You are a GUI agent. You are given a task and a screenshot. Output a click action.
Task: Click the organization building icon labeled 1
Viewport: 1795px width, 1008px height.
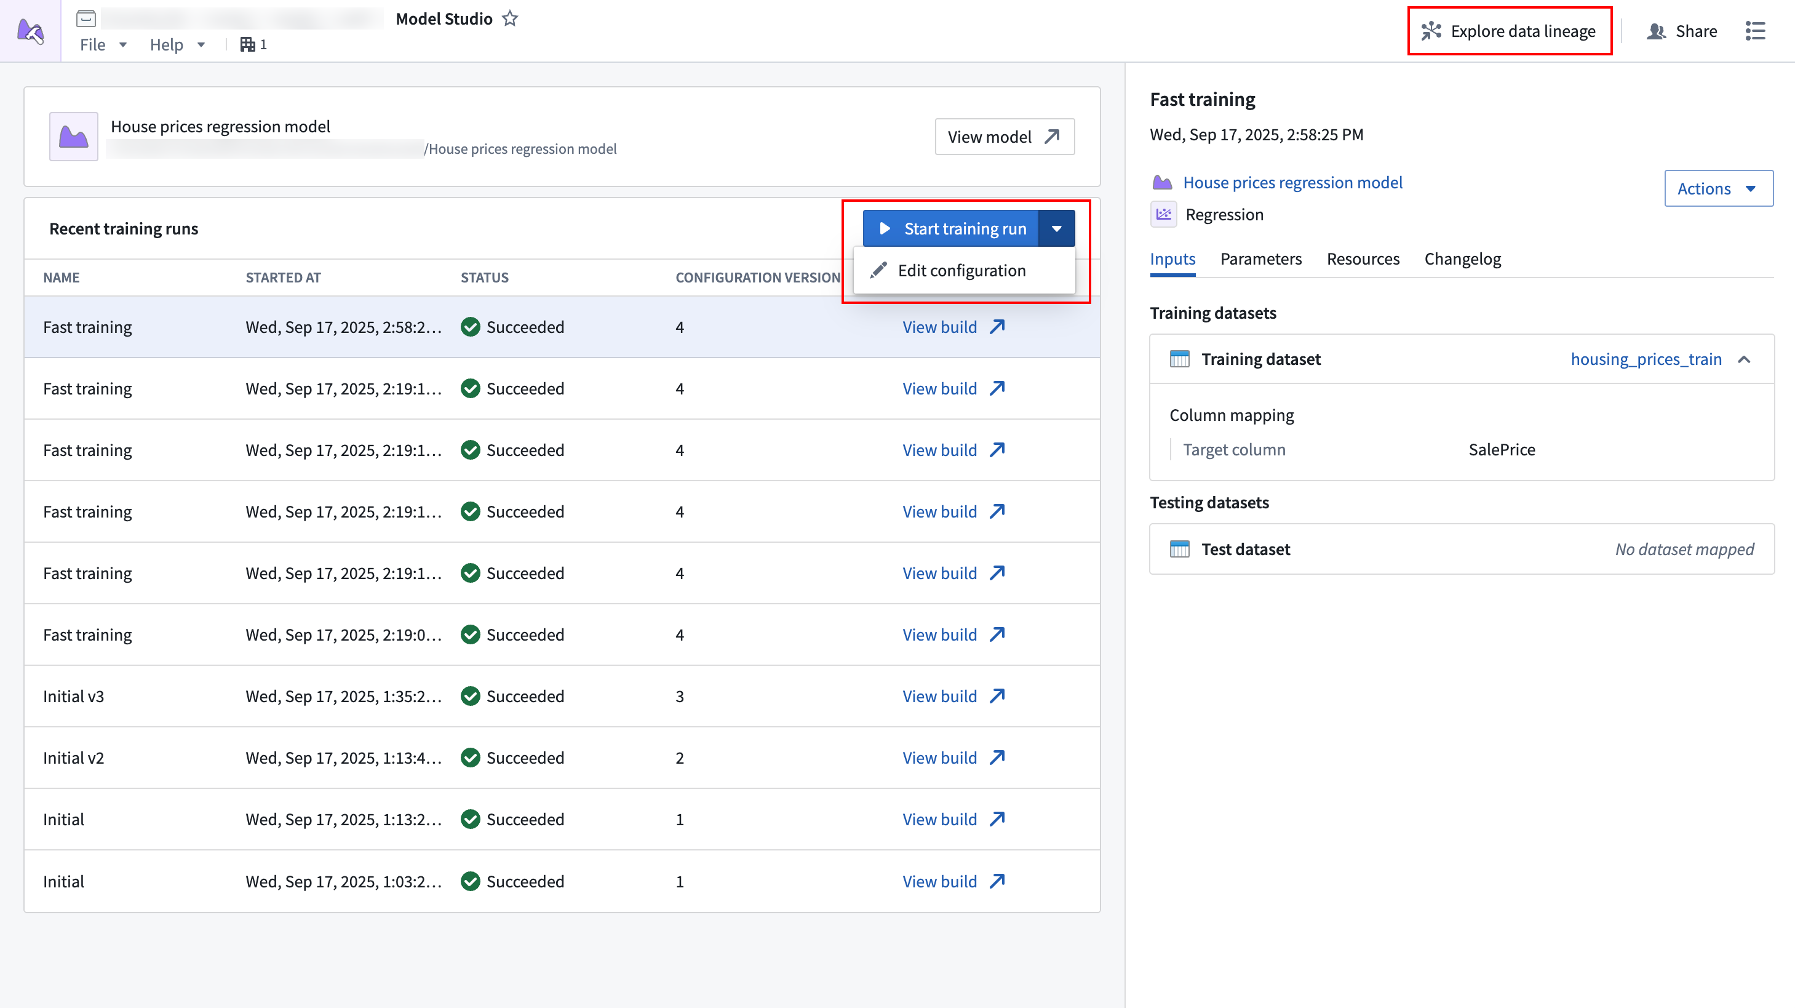click(248, 44)
